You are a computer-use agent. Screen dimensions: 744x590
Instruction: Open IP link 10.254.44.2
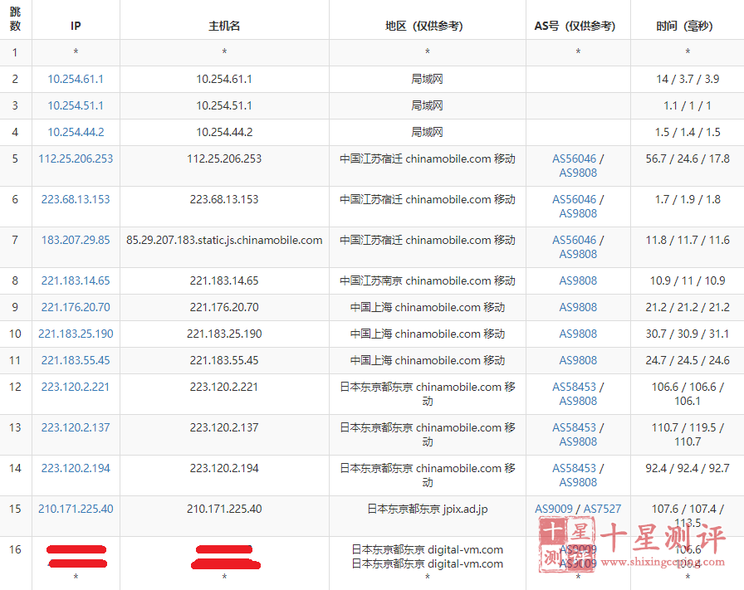76,132
